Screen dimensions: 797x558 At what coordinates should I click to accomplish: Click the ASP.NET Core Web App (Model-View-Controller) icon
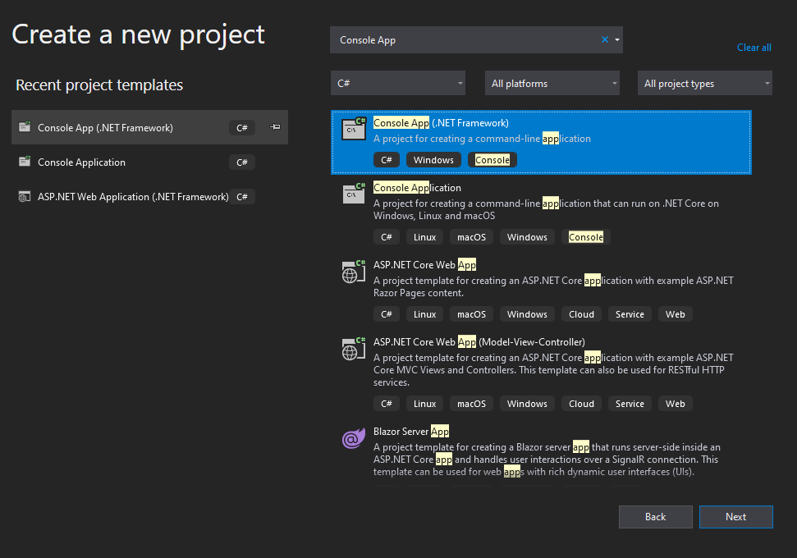click(x=354, y=348)
